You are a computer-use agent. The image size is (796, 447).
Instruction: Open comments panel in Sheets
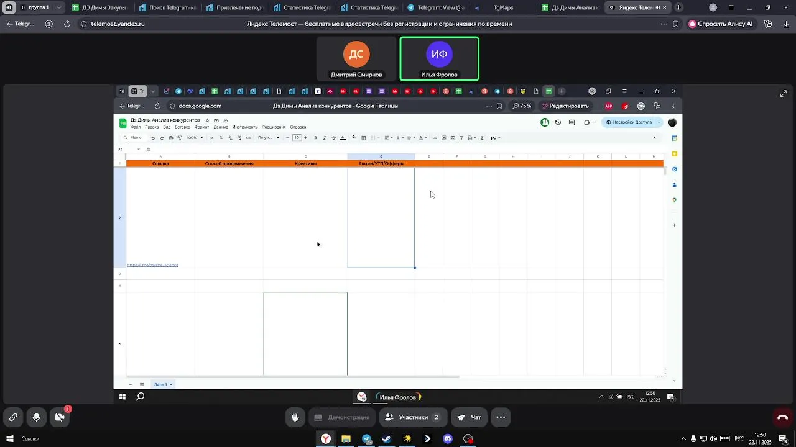(x=572, y=122)
